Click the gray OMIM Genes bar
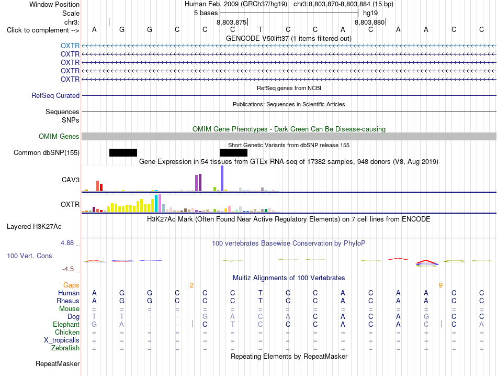Viewport: 497px width, 376px height. [x=289, y=137]
